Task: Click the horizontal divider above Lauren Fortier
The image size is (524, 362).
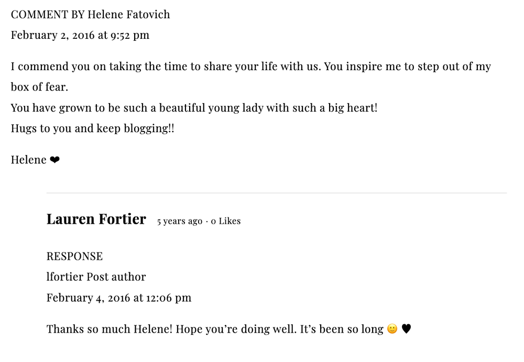Action: [x=277, y=193]
